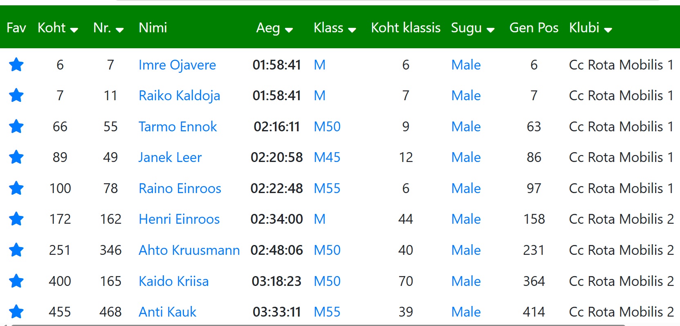
Task: Sort by the Nr. column header
Action: tap(108, 28)
